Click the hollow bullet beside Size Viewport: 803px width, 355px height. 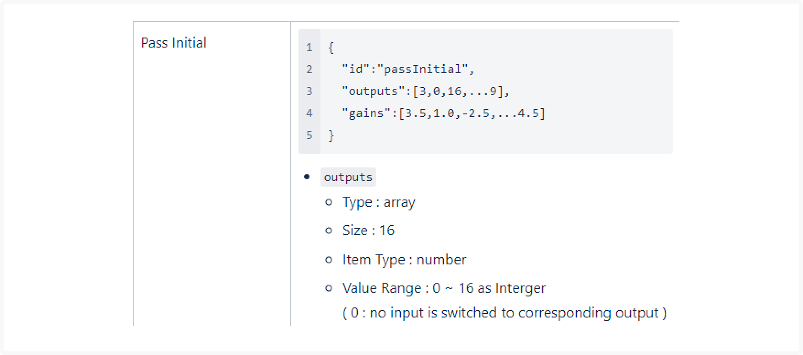click(328, 231)
